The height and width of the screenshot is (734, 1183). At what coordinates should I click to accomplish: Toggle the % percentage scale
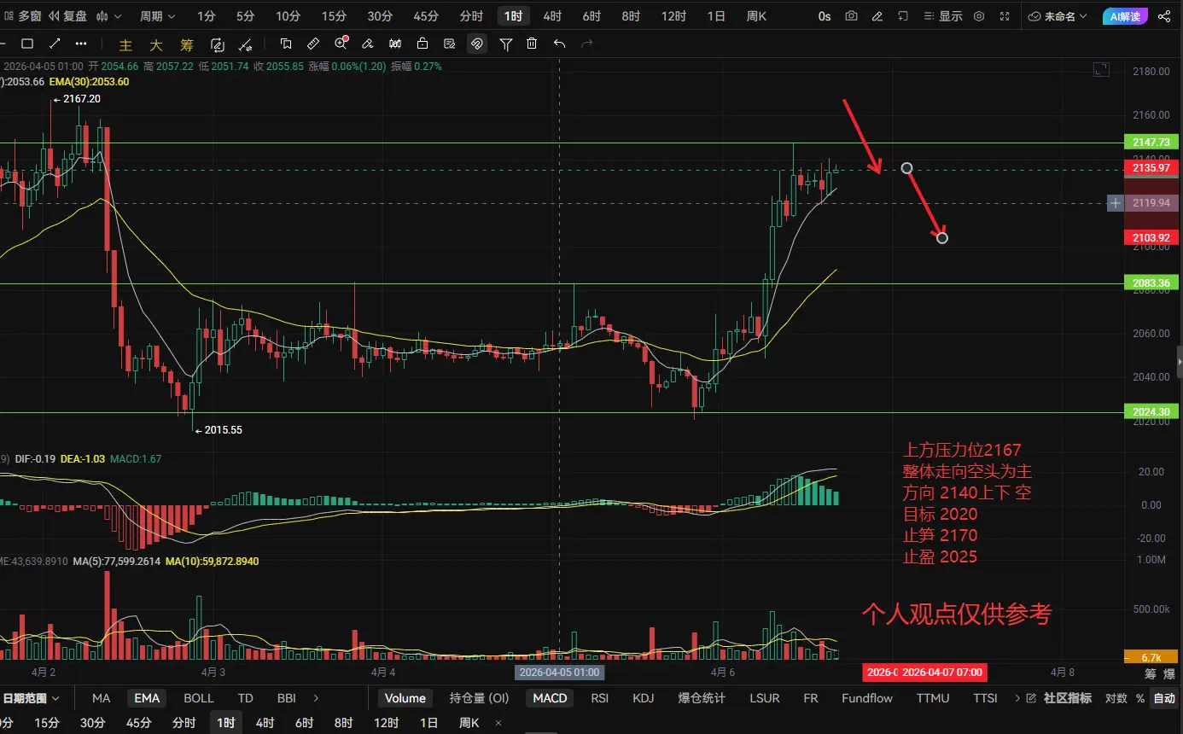1139,698
